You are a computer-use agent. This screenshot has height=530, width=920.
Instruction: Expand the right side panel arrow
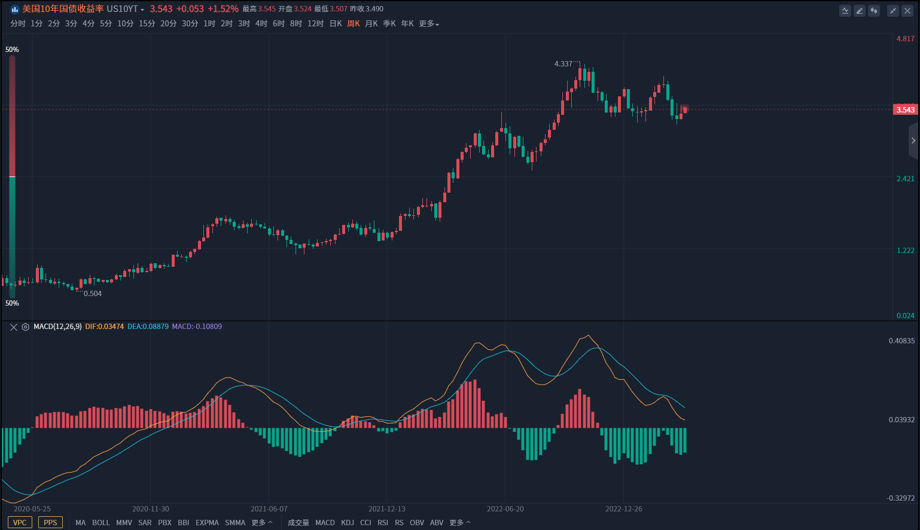pos(913,141)
